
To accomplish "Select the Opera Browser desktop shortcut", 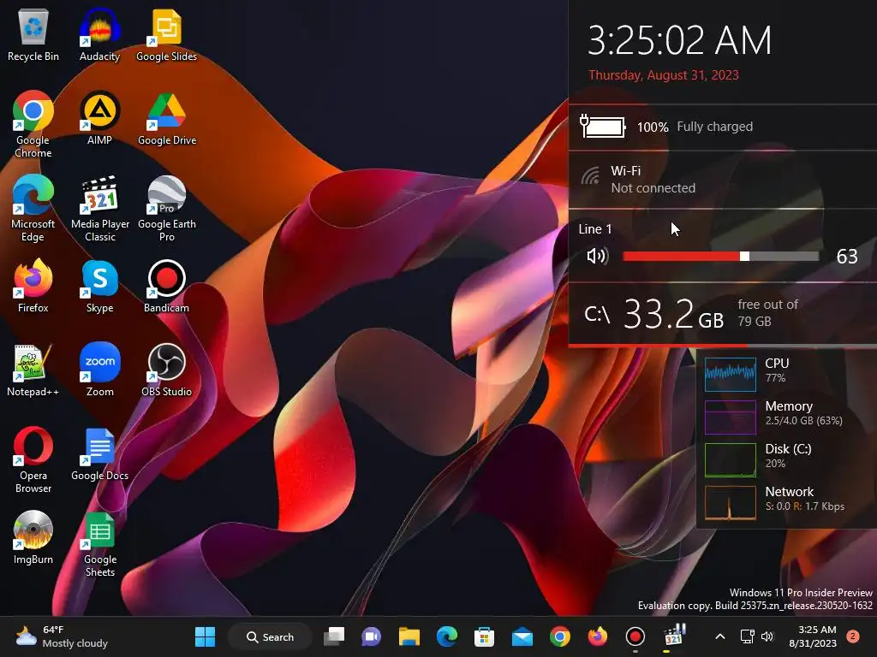I will coord(33,459).
